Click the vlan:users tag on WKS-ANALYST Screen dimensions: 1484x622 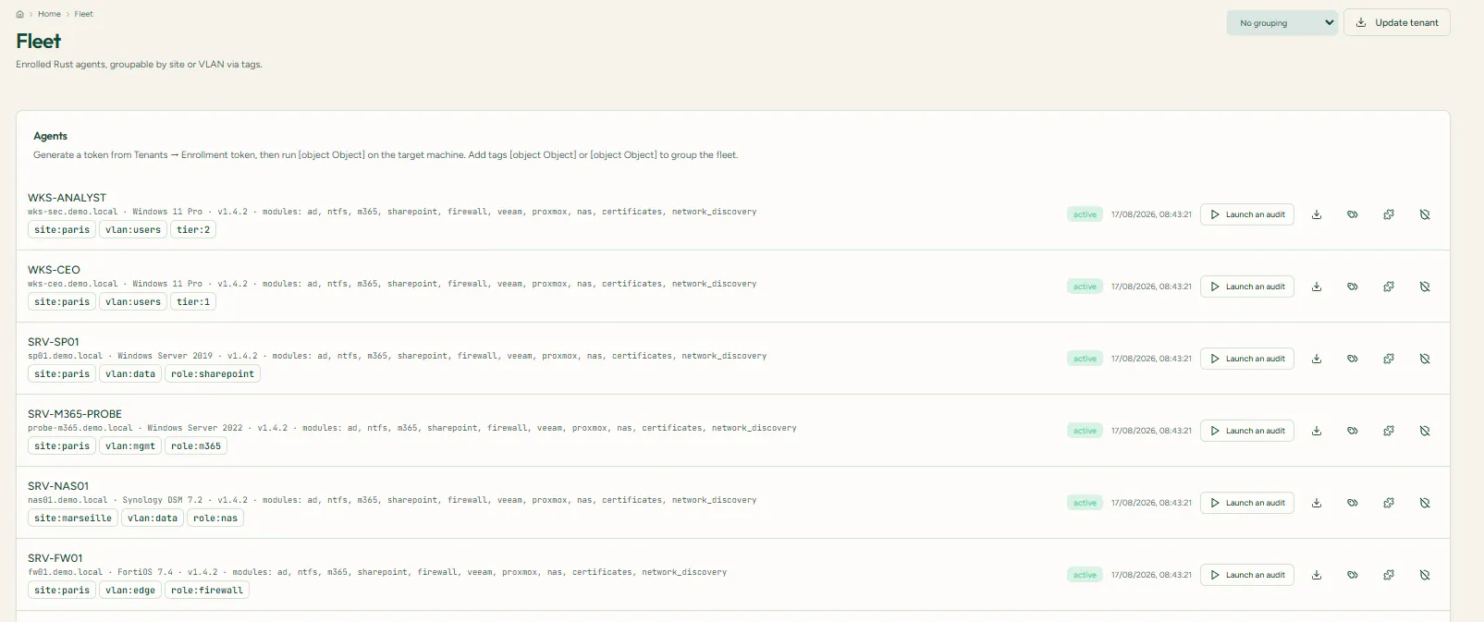tap(133, 230)
